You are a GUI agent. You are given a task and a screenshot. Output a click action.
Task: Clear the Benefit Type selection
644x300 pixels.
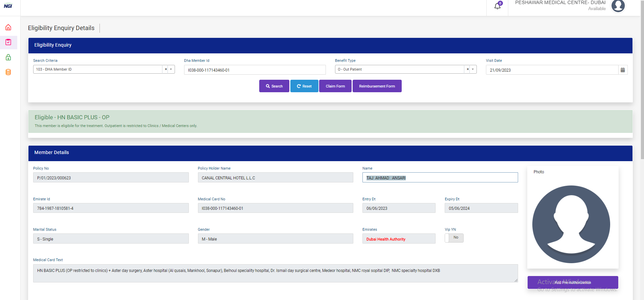click(x=468, y=69)
